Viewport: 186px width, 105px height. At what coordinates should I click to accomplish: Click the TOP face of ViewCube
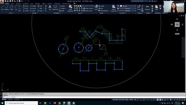tap(177, 24)
